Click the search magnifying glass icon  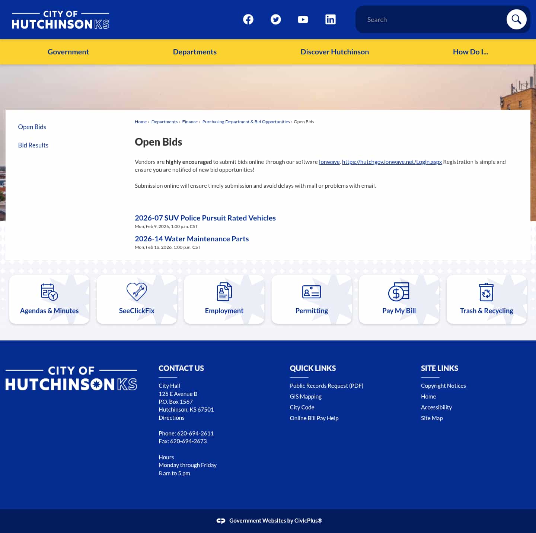pyautogui.click(x=516, y=19)
